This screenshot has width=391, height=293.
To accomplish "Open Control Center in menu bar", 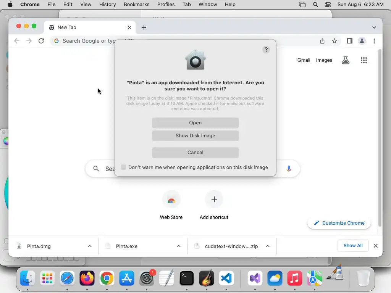I will click(328, 5).
